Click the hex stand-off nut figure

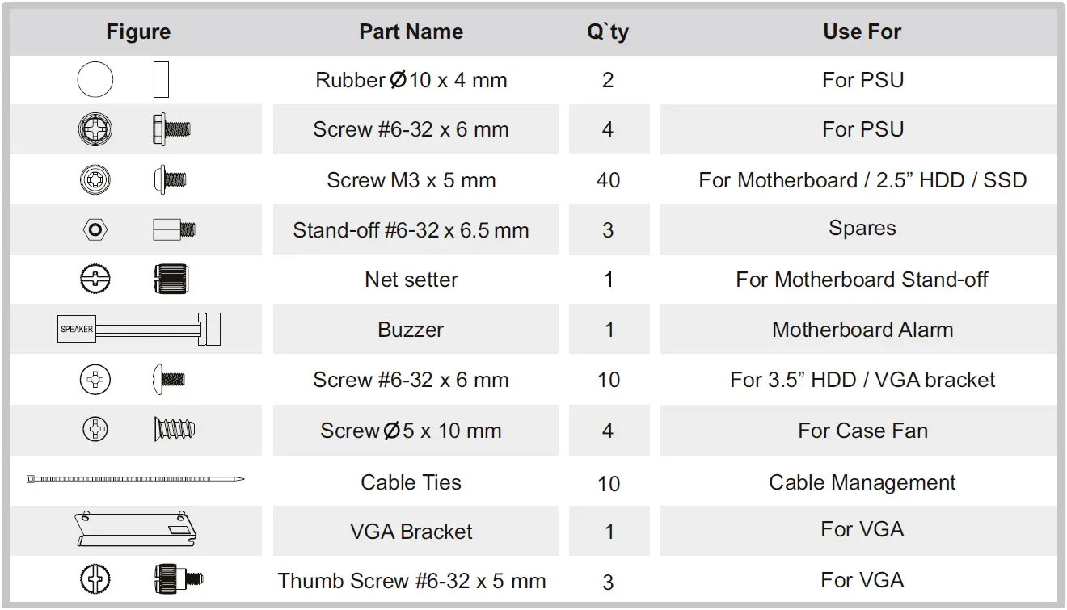[95, 229]
